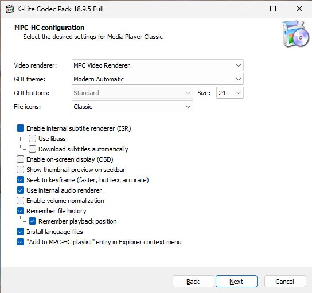Check Show thumbnail preview on seekbar
Image resolution: width=312 pixels, height=293 pixels.
click(x=20, y=170)
